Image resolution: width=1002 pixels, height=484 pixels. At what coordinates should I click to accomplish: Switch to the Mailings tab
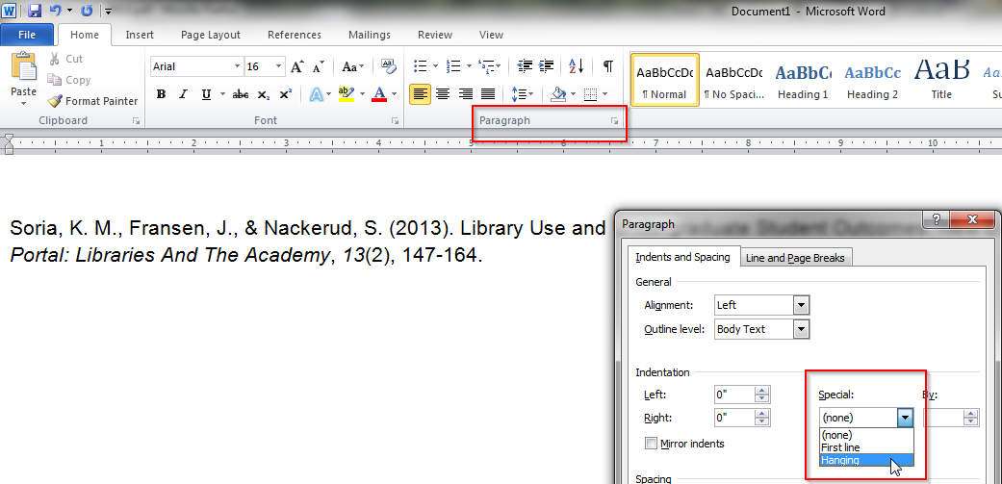[370, 35]
